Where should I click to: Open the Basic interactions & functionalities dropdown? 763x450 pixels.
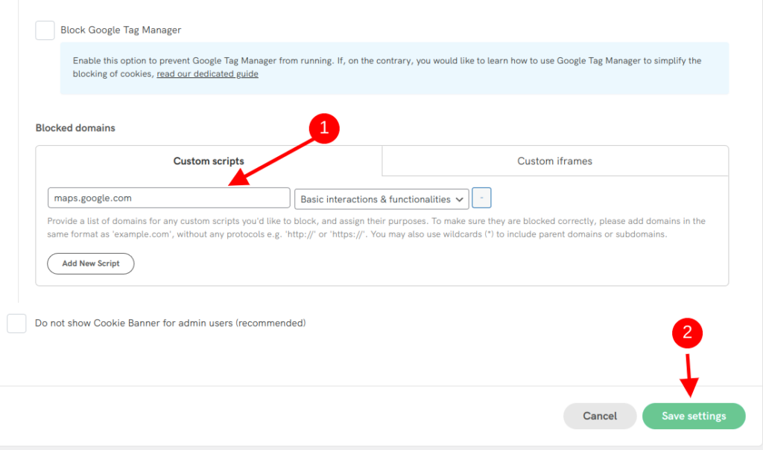381,199
